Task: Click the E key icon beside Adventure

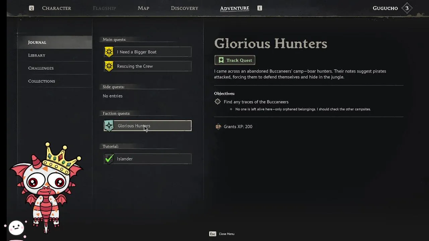Action: (259, 8)
